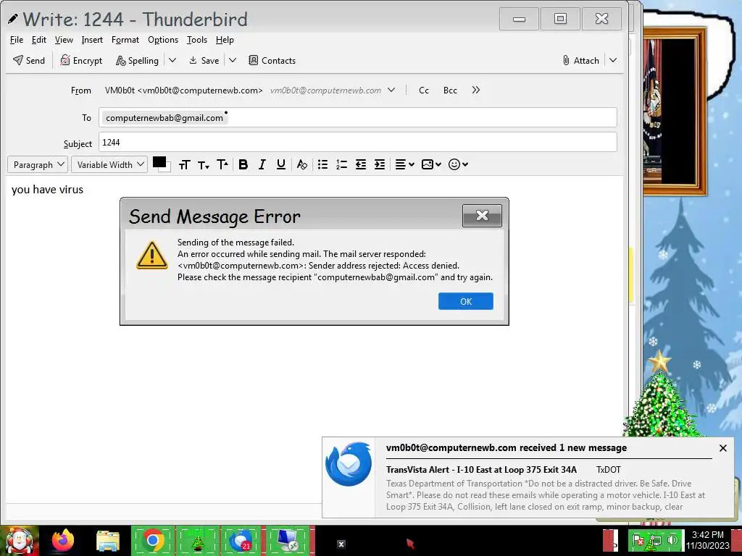Apply numbered list

[x=342, y=164]
